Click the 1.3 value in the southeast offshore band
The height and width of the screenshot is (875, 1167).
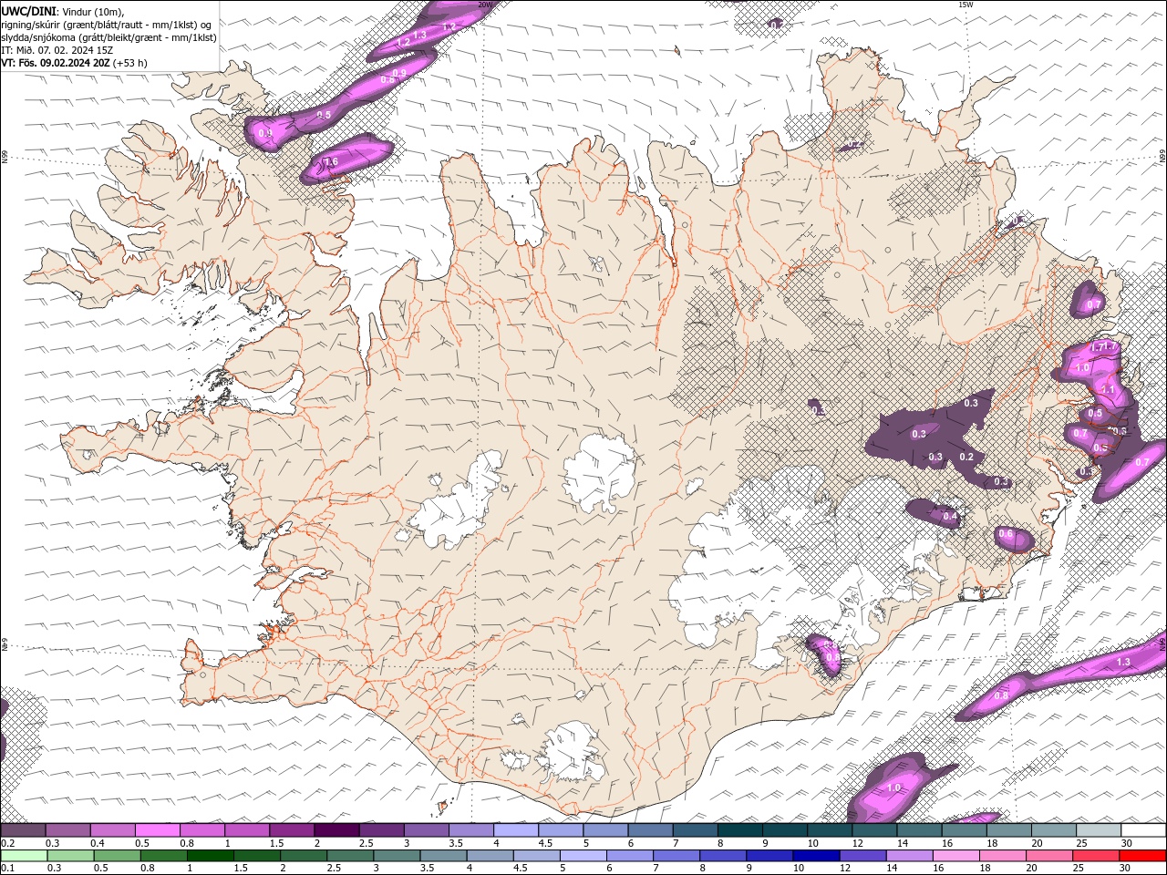click(1123, 663)
